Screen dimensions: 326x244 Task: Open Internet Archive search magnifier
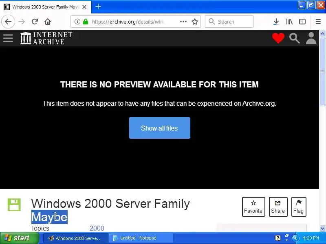click(294, 38)
